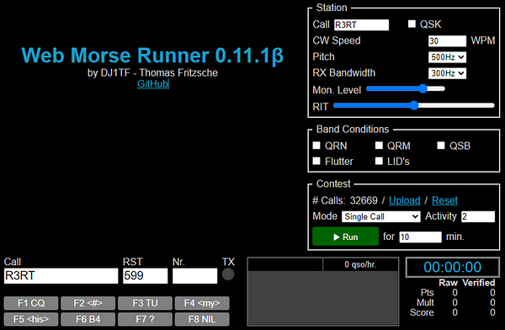
Task: Click the F4 <my> button
Action: [202, 303]
